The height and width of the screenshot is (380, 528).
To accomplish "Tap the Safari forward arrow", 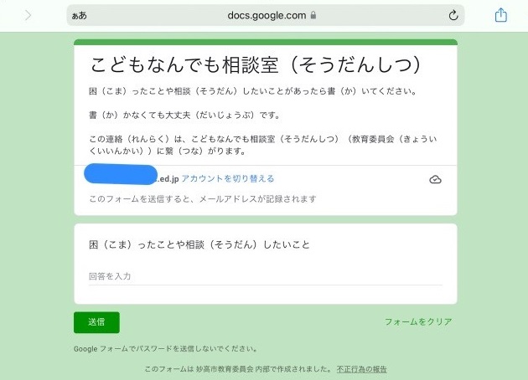I will click(28, 15).
